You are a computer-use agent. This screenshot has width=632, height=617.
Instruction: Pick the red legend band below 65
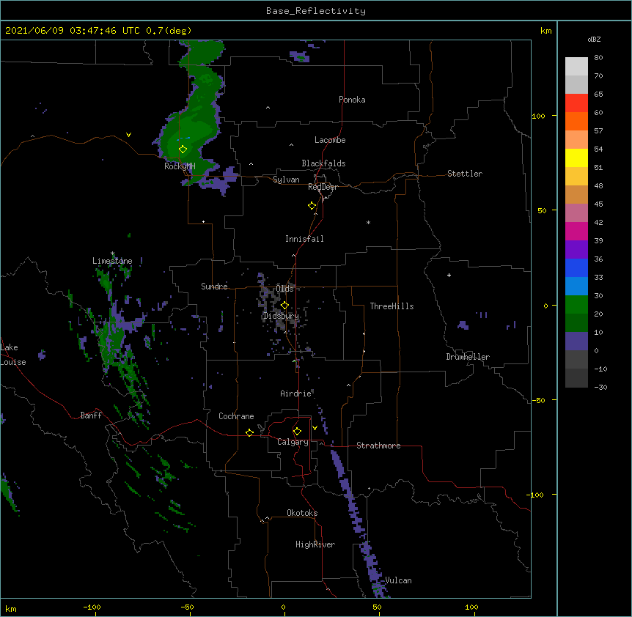tap(576, 103)
